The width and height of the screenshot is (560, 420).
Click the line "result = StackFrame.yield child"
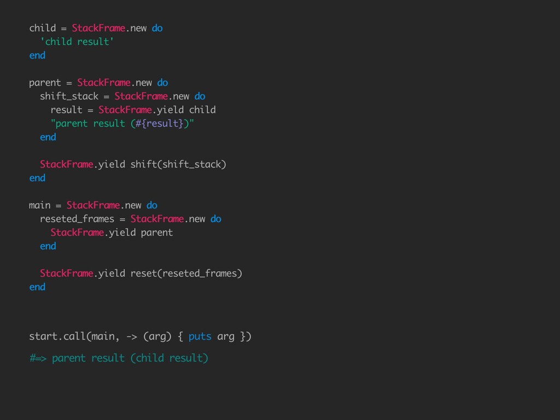click(x=133, y=110)
